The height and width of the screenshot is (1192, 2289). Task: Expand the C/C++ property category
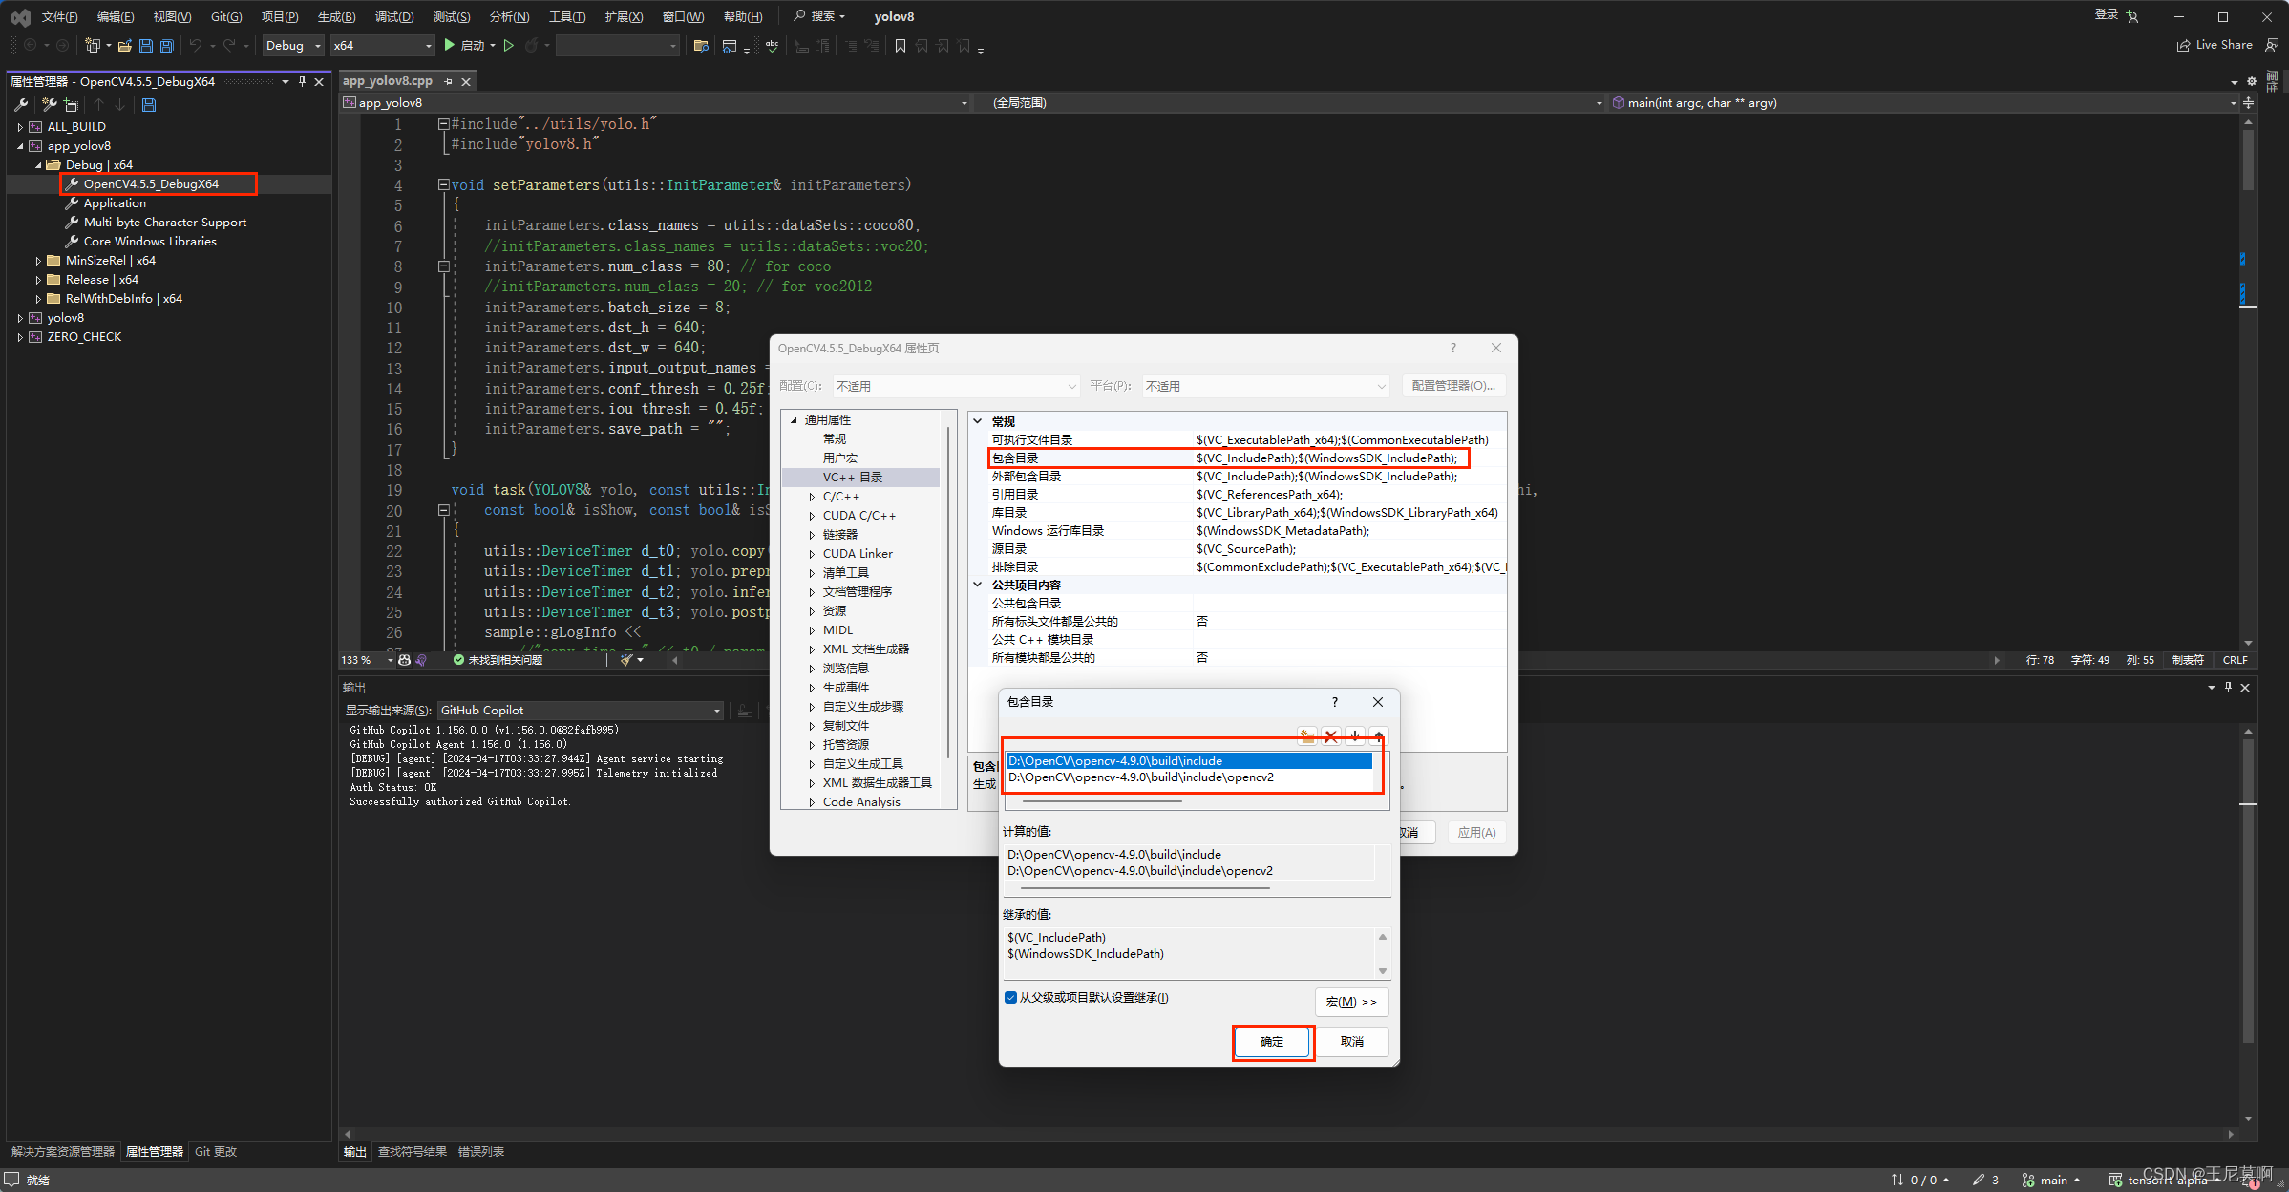point(812,497)
